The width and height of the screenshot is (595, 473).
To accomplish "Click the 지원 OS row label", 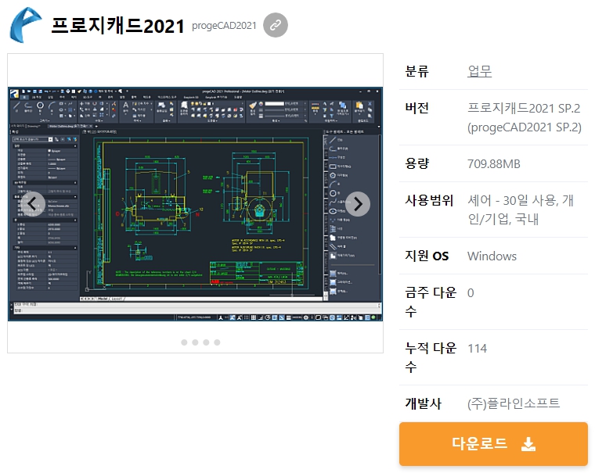I will click(427, 256).
